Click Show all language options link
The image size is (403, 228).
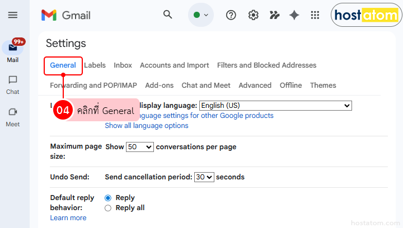tap(147, 126)
